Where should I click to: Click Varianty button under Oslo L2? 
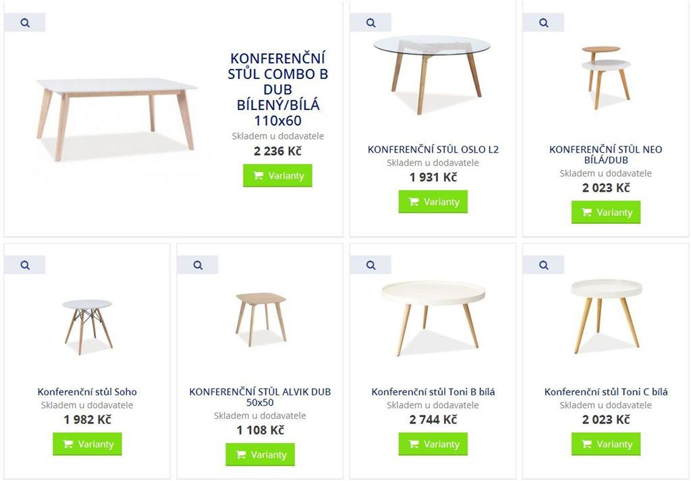coord(433,202)
